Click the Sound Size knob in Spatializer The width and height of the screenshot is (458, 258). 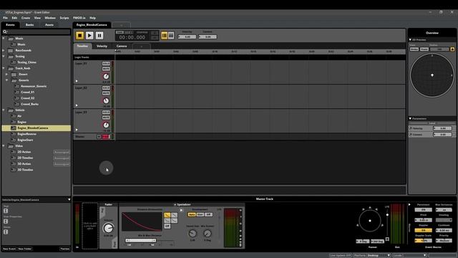pyautogui.click(x=193, y=234)
